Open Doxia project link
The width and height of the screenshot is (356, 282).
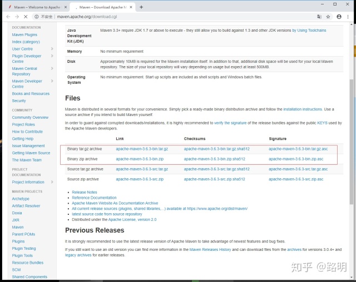tap(17, 213)
